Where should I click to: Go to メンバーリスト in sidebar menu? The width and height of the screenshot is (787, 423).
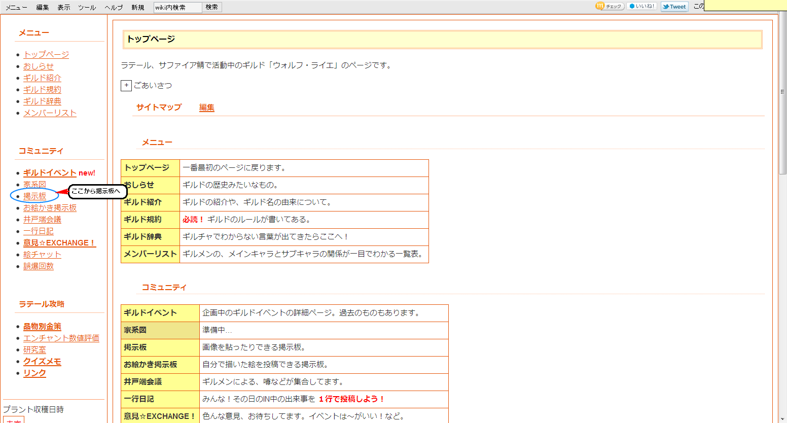50,113
